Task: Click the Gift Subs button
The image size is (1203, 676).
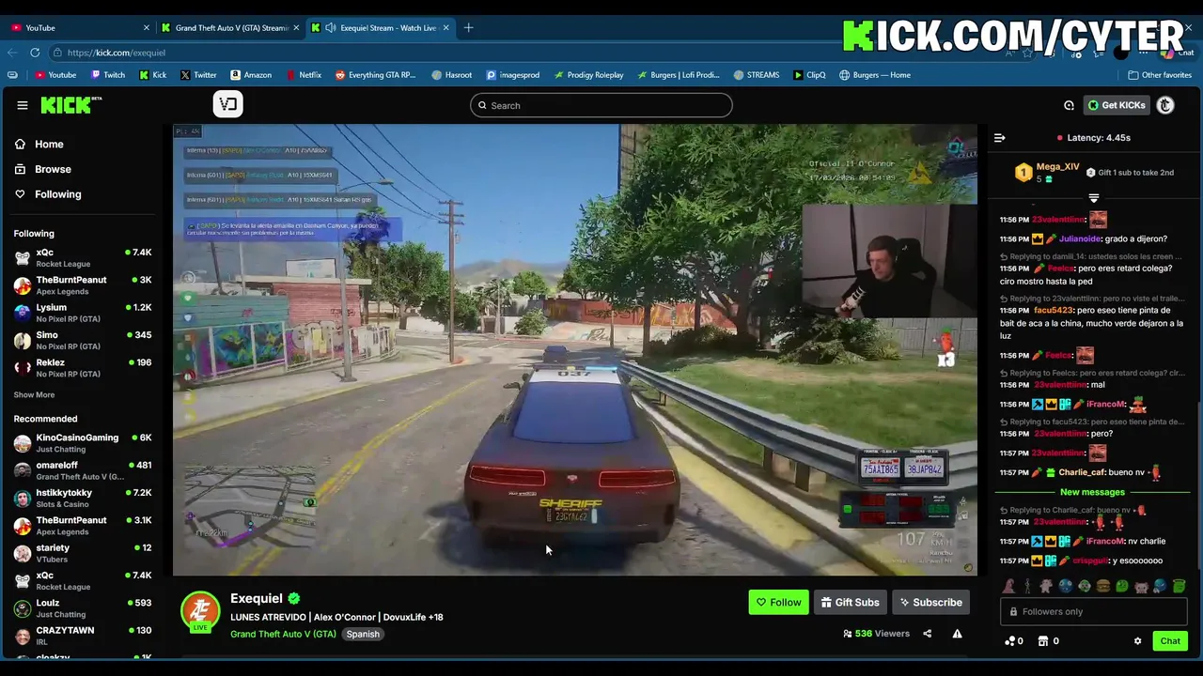Action: point(850,603)
